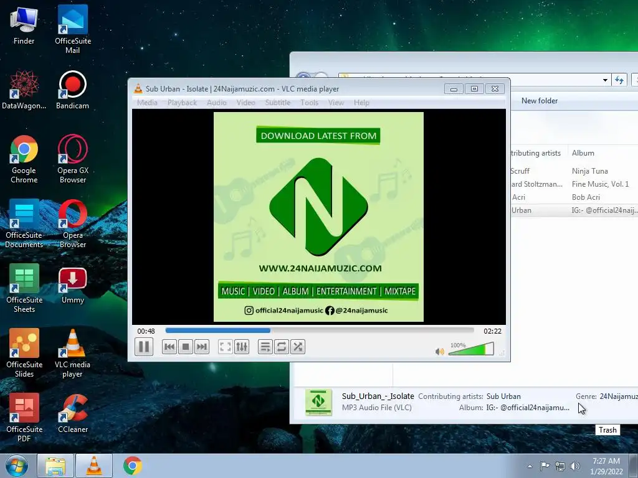638x478 pixels.
Task: Launch Chrome from the taskbar
Action: tap(133, 466)
